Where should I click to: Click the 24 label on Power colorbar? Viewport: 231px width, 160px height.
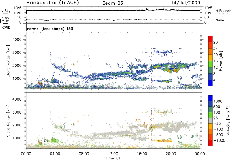215,49
